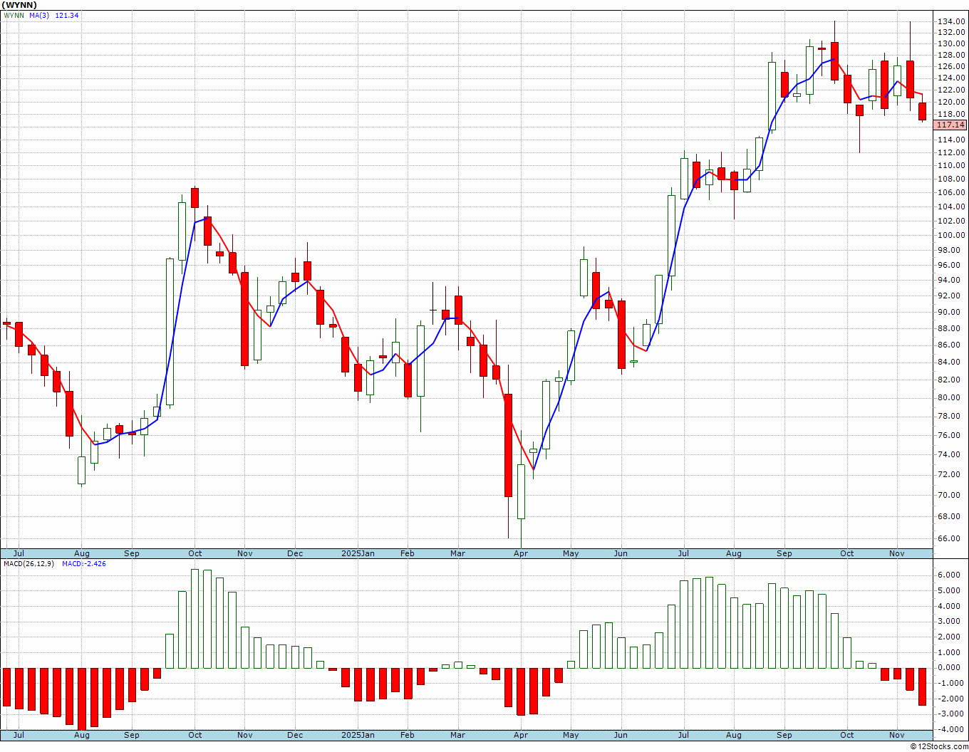Image resolution: width=969 pixels, height=752 pixels.
Task: Click "2025Jan" on the MACD panel time axis
Action: [x=358, y=735]
